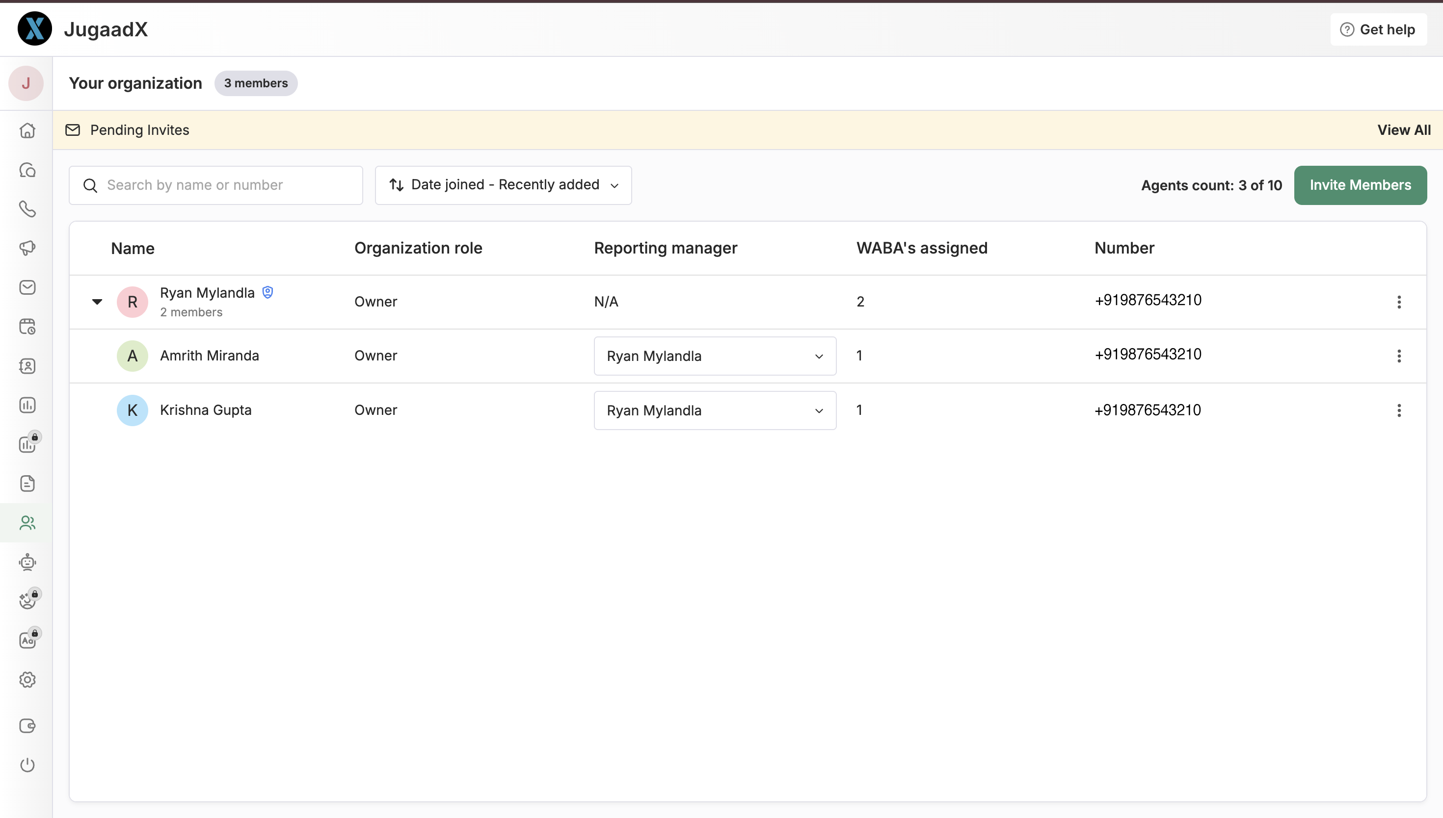The image size is (1443, 818).
Task: Open the robot chatbot sidebar icon
Action: 27,562
